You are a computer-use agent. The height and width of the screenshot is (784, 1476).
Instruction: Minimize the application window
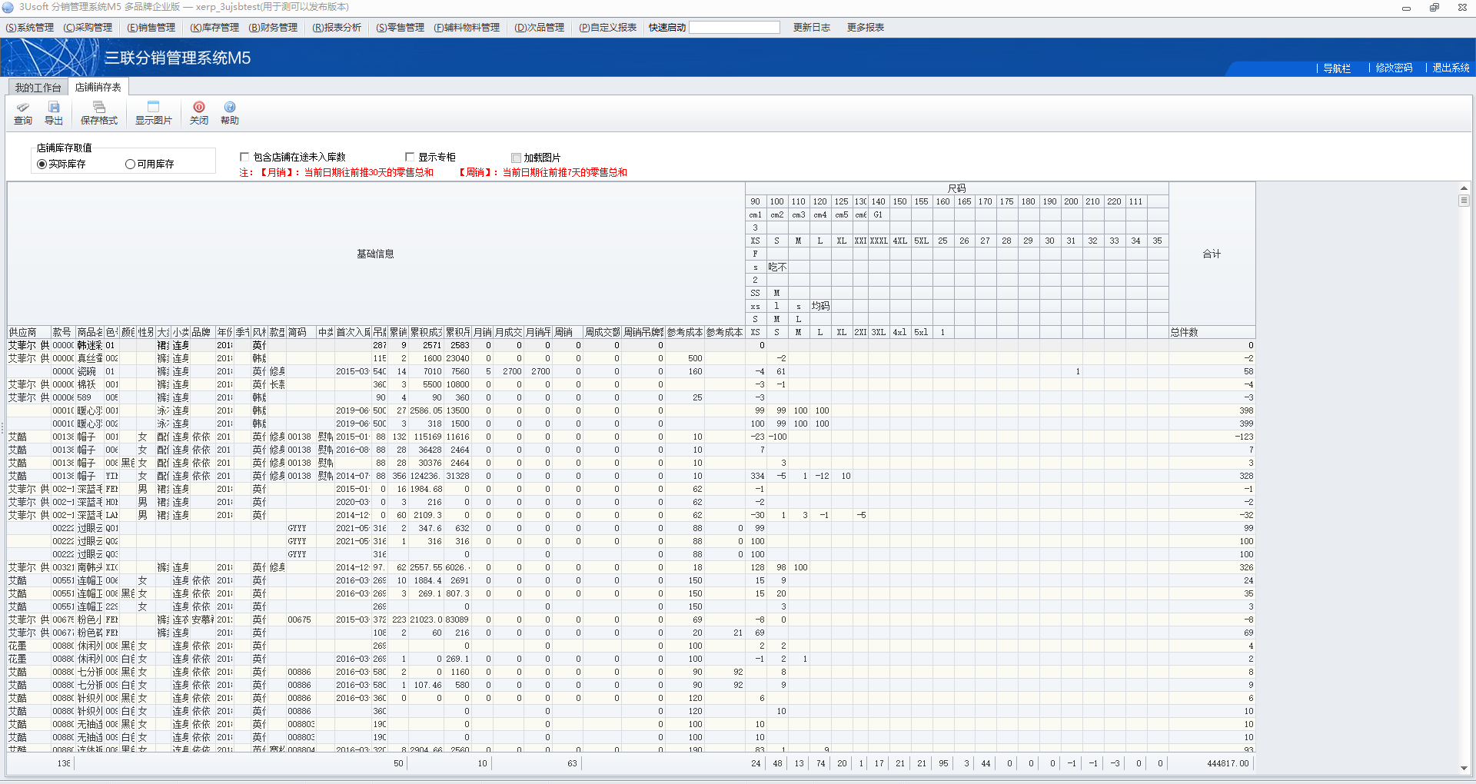[1406, 8]
